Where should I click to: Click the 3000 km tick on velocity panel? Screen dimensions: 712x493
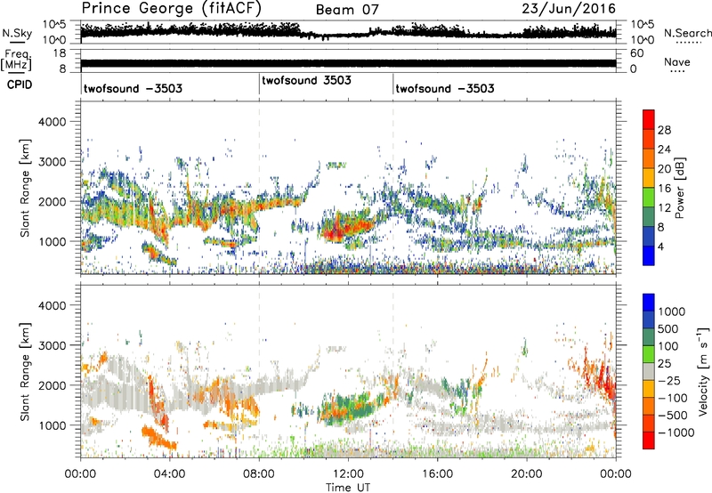click(52, 345)
